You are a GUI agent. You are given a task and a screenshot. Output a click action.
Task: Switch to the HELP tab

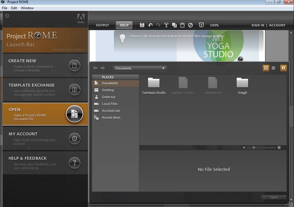124,25
